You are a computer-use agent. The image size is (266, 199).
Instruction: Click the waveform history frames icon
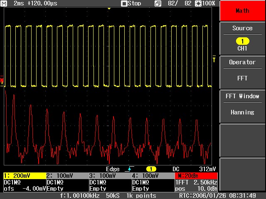click(x=158, y=3)
